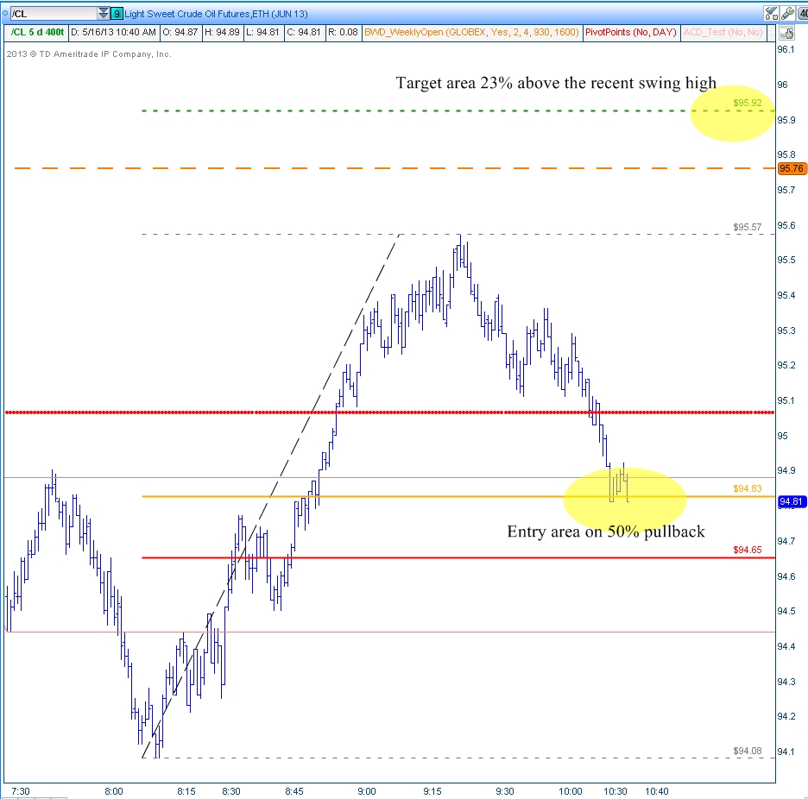Screen dimensions: 808x799
Task: Click the /CL symbol input field
Action: (54, 14)
